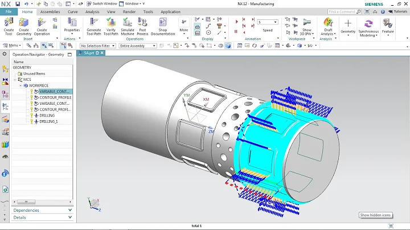Open the Tutorials link
Screen dimensions: 410x230
click(397, 12)
